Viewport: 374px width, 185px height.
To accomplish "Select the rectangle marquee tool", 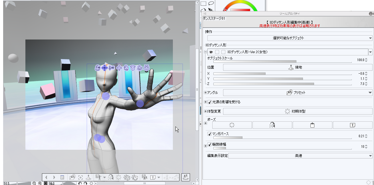I will [x=203, y=3].
